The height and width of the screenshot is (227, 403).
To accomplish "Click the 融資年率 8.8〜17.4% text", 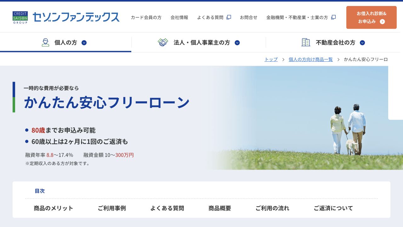I will [x=49, y=155].
